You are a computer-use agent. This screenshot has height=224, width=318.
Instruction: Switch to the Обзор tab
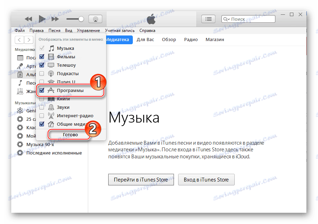[169, 40]
